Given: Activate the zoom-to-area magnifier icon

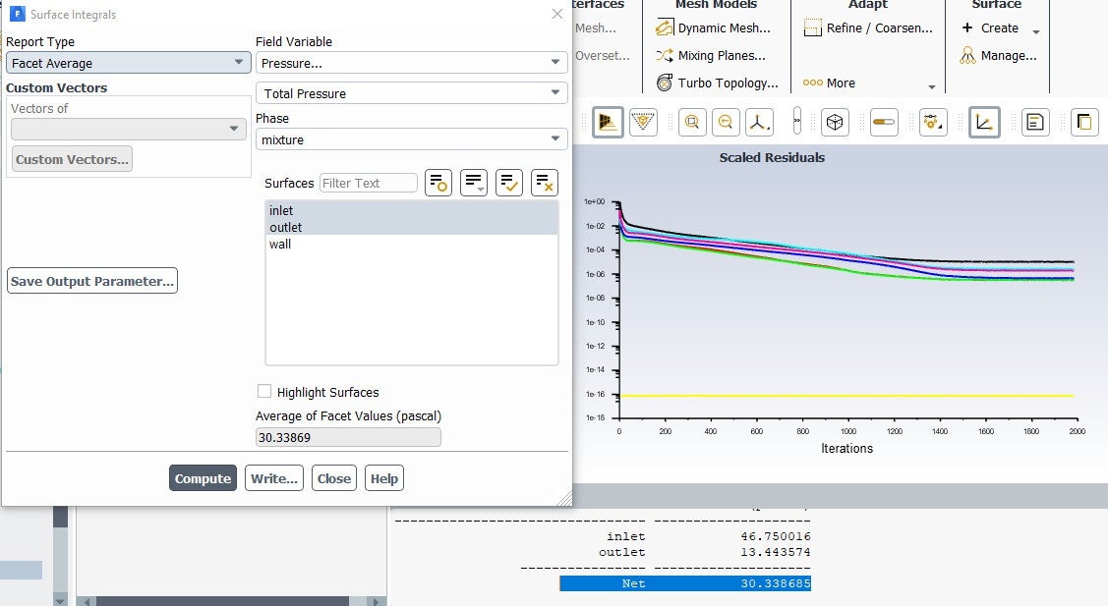Looking at the screenshot, I should tap(692, 122).
